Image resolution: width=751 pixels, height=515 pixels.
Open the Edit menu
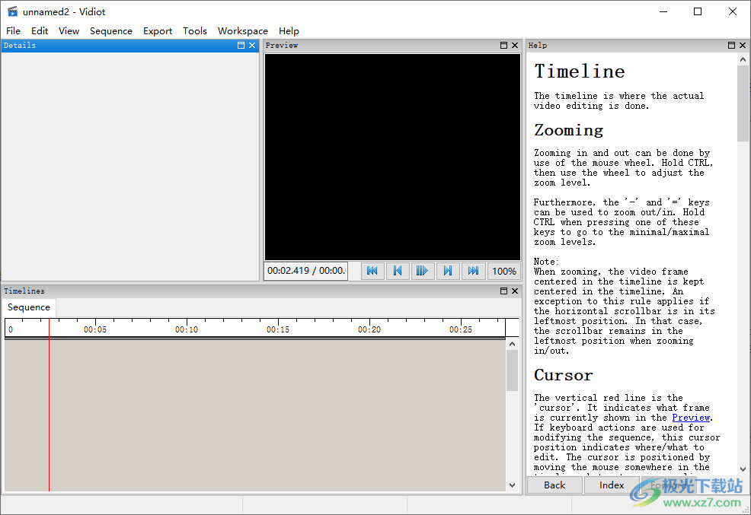(x=40, y=30)
